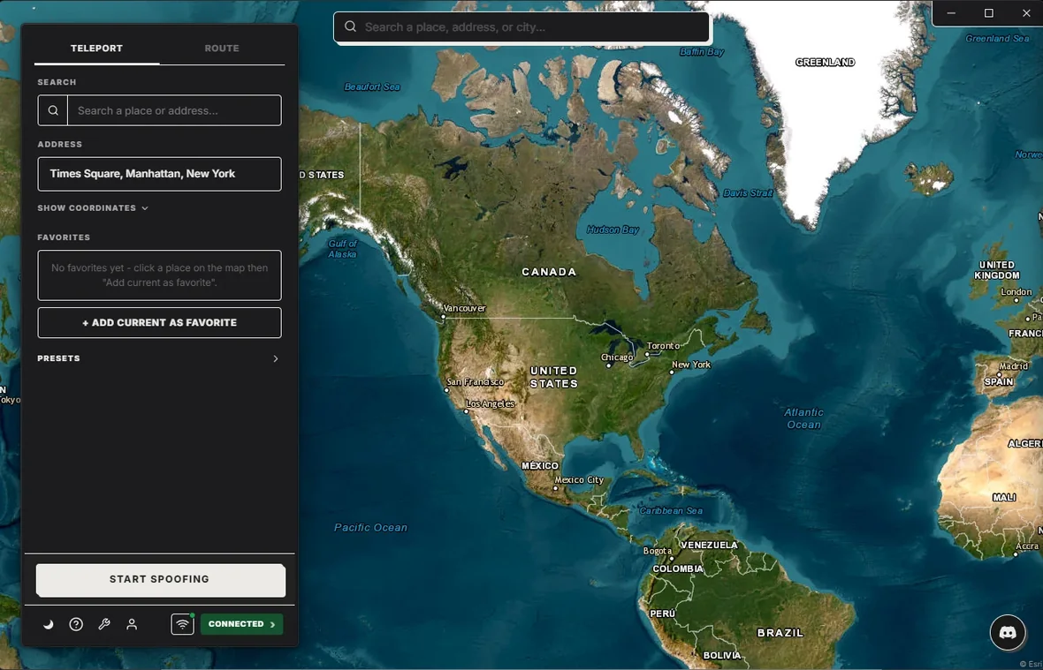Click the Connected status button
The height and width of the screenshot is (670, 1043).
(x=241, y=624)
